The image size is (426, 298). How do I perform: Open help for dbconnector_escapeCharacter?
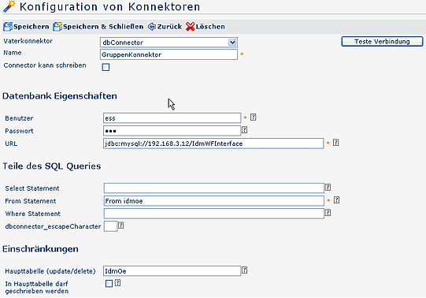[121, 225]
